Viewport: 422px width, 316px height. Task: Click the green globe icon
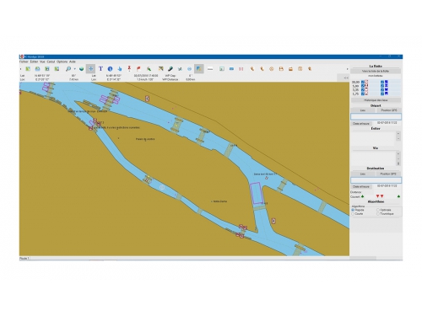pyautogui.click(x=81, y=69)
